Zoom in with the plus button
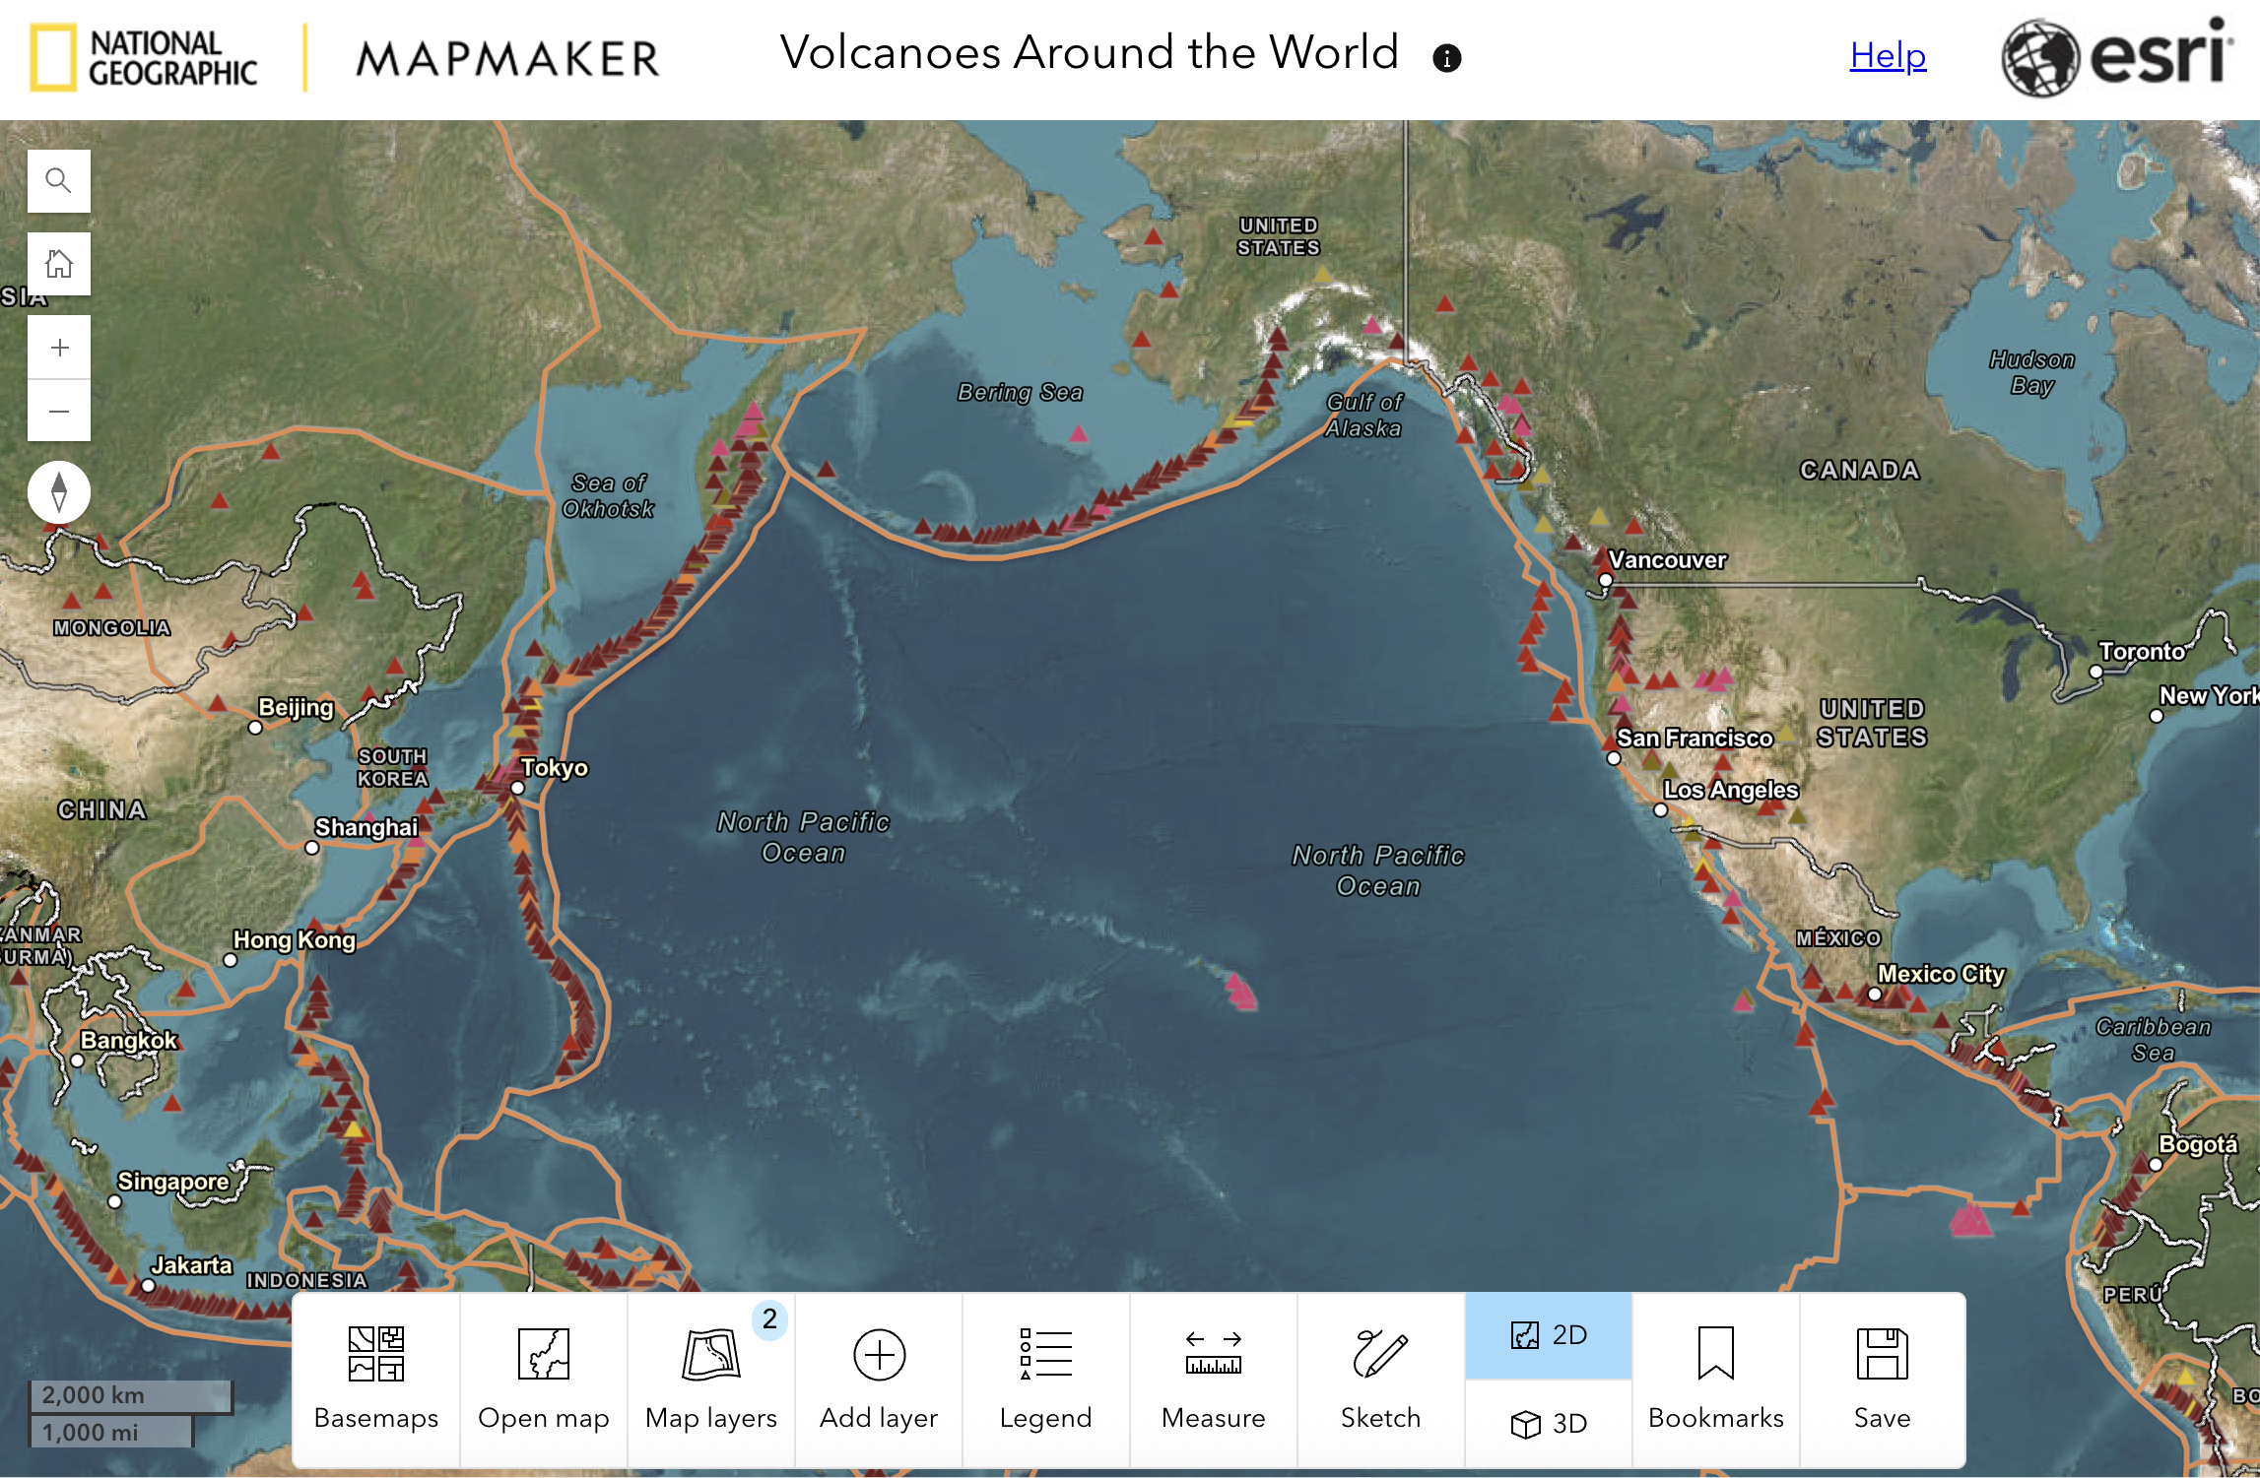The height and width of the screenshot is (1478, 2260). click(59, 348)
